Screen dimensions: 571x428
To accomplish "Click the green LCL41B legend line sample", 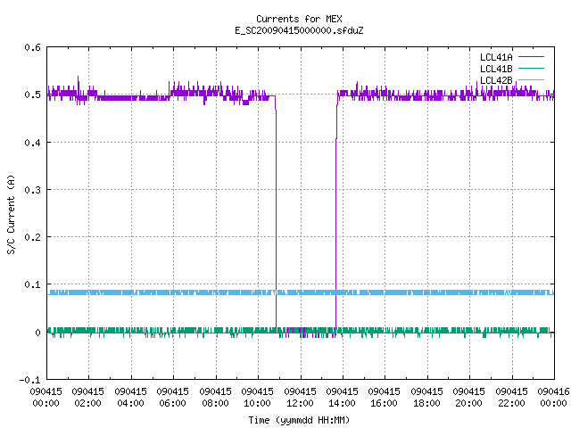I will tap(531, 68).
